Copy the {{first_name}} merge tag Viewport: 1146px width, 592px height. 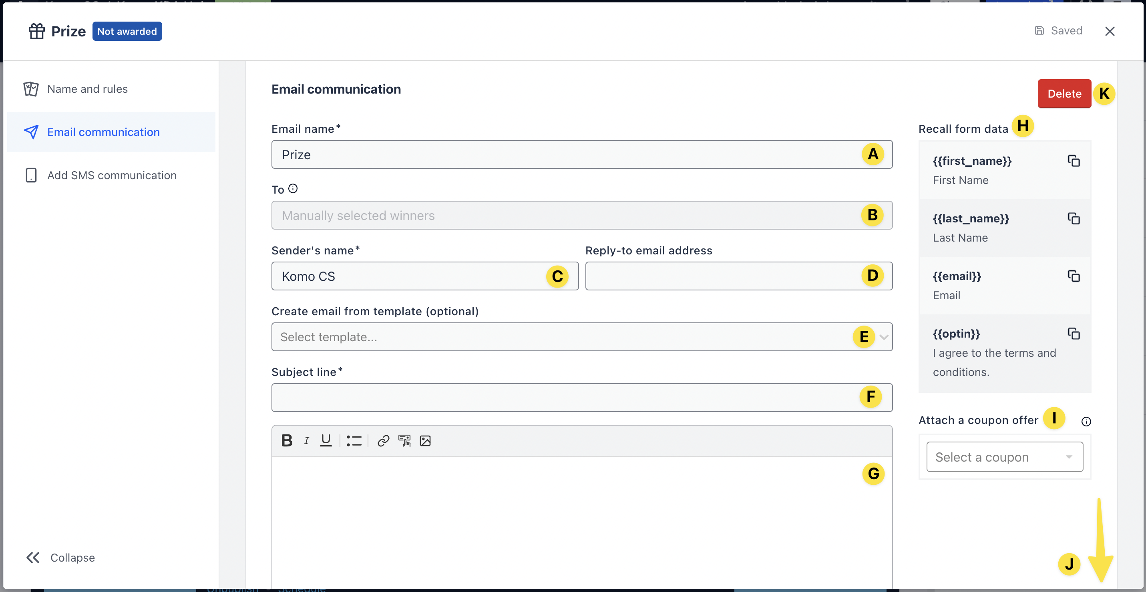(1074, 161)
